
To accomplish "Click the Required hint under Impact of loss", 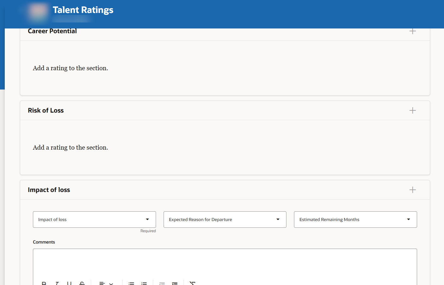I will tap(148, 231).
